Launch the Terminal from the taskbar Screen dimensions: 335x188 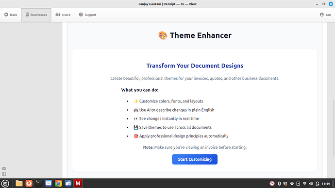(x=39, y=183)
